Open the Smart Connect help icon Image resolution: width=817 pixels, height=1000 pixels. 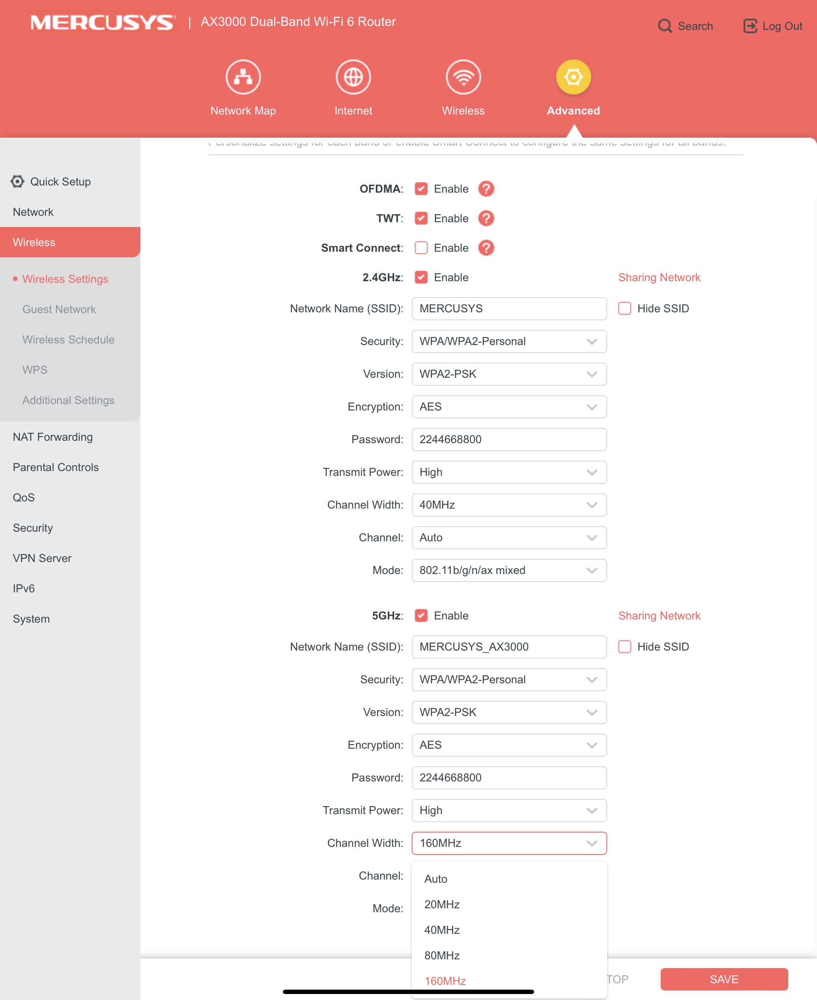485,248
